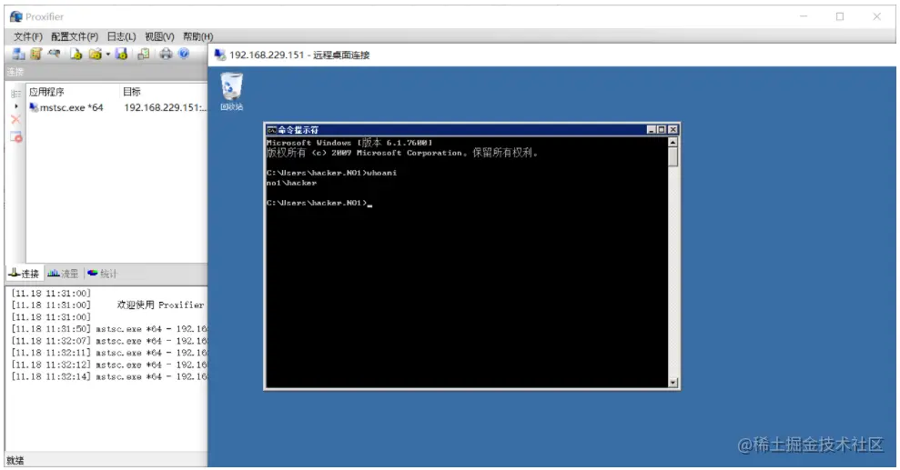Open the Proxy Servers toolbar icon
This screenshot has height=470, width=900.
tap(18, 54)
